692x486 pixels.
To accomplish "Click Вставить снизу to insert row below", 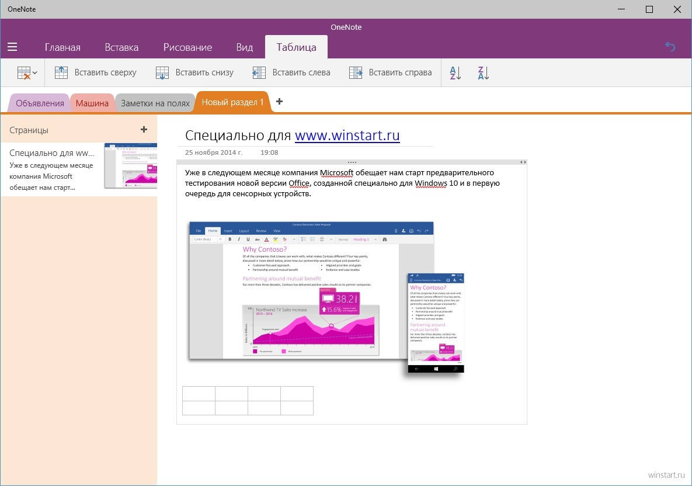I will (194, 72).
